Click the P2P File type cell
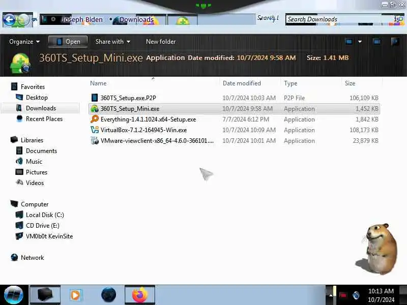This screenshot has width=407, height=305. (294, 98)
